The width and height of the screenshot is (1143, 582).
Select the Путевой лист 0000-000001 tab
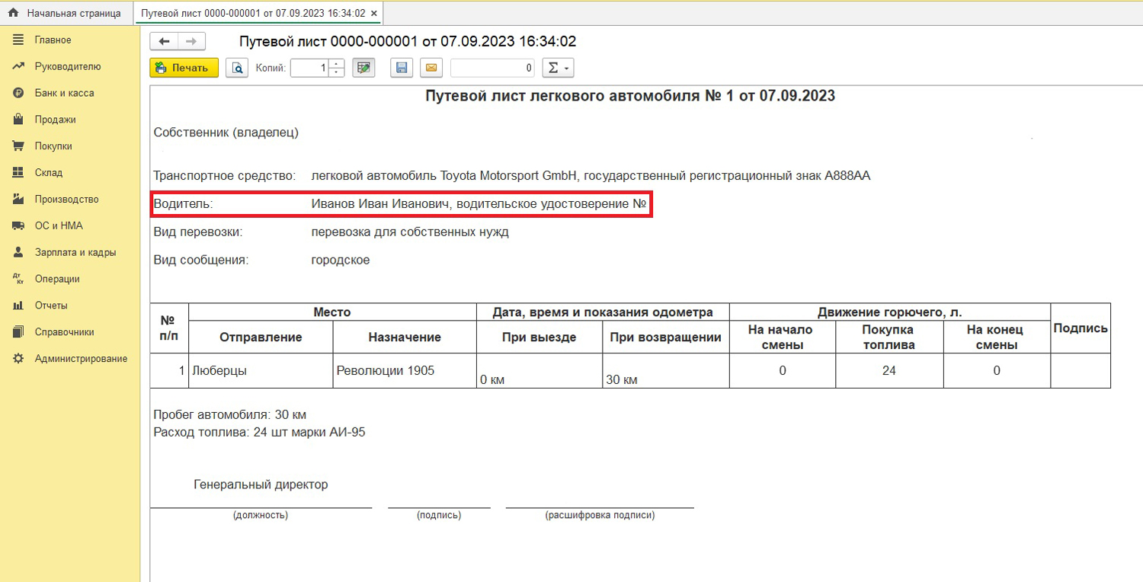(253, 13)
